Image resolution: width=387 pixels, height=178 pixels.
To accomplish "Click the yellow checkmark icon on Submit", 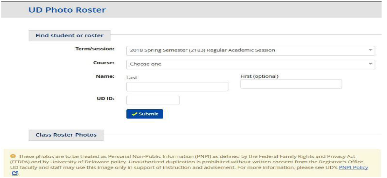I will pyautogui.click(x=135, y=114).
